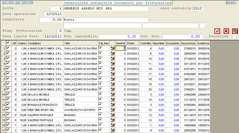This screenshot has width=239, height=133.
Task: Click the icon right of the red X
Action: [235, 31]
